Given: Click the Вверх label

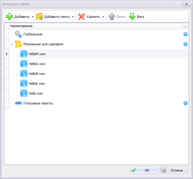Looking at the screenshot, I should tap(121, 17).
